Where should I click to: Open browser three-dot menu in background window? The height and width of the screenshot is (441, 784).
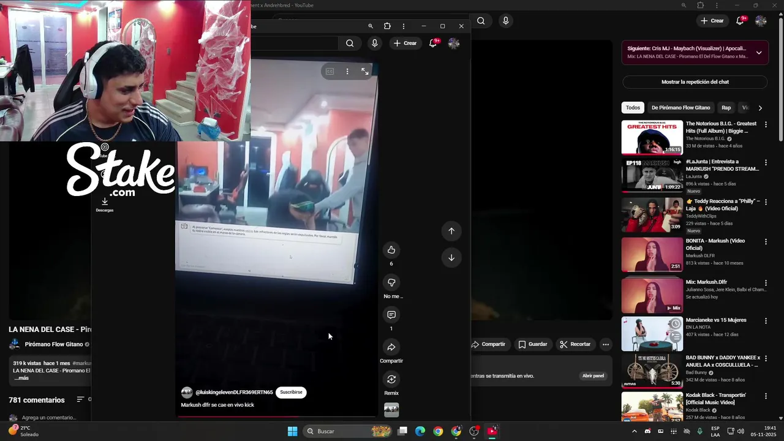(717, 6)
